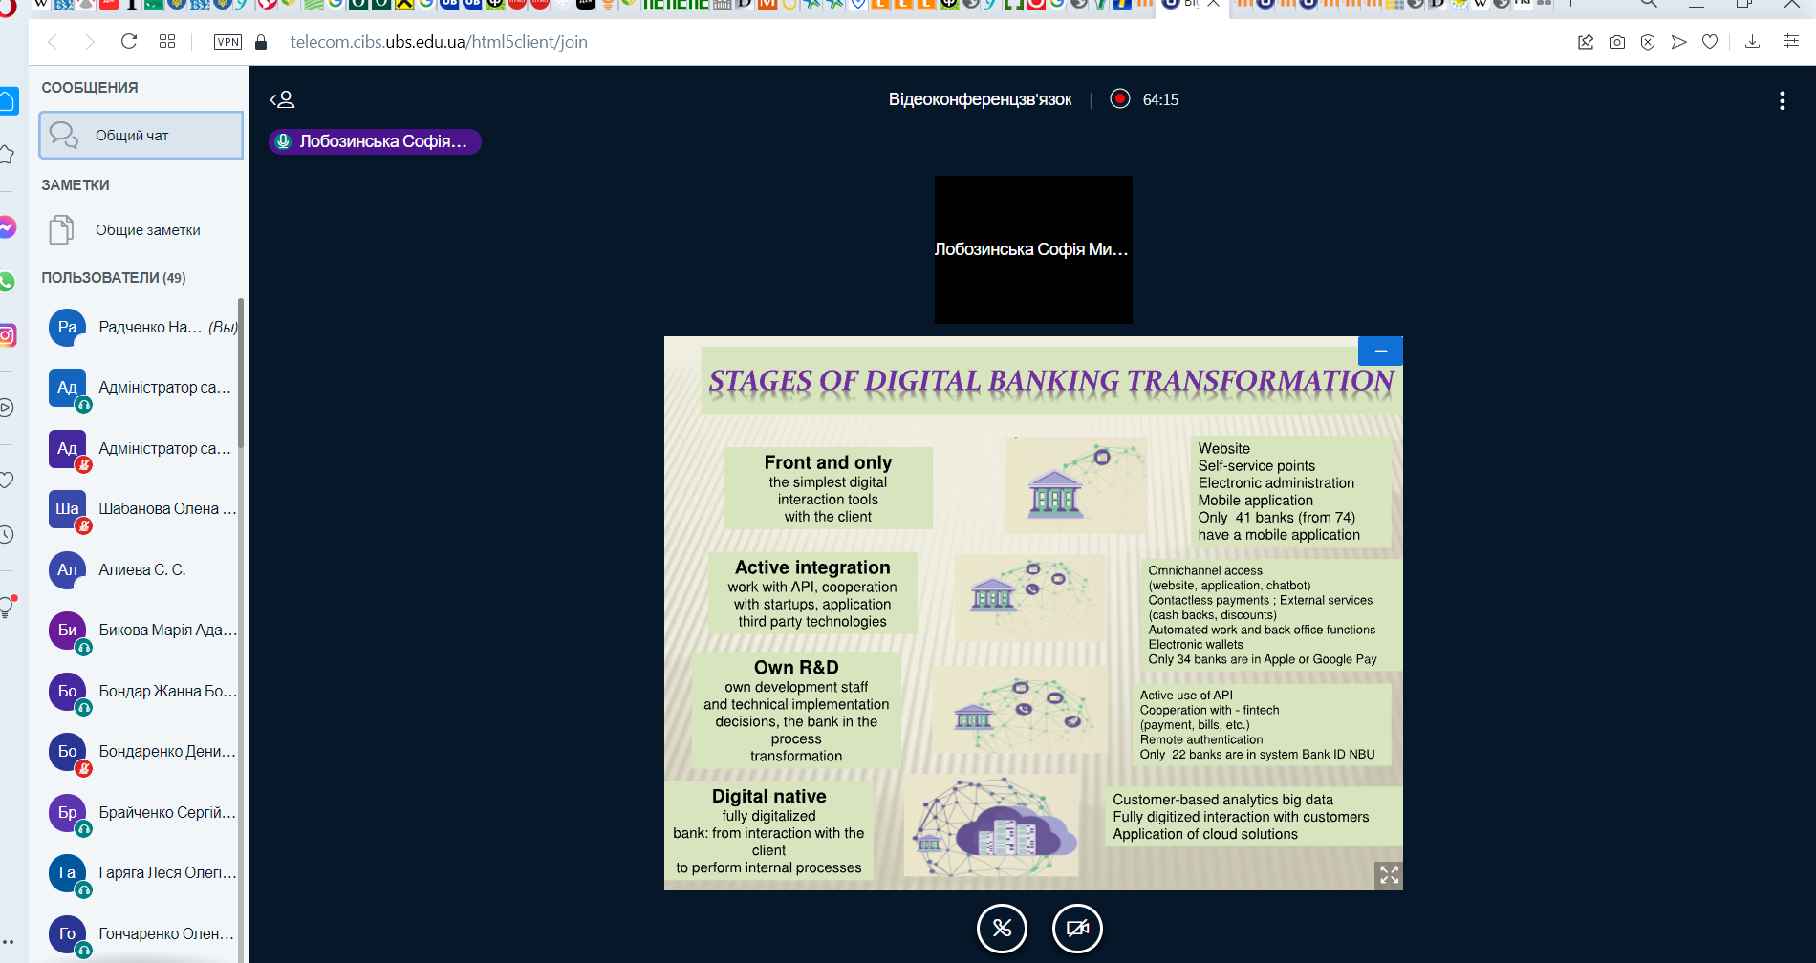Screen dimensions: 1816x963
Task: Open user menu for Гаряга Леся
Action: (x=141, y=873)
